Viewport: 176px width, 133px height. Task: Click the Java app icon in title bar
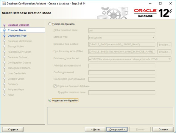[4, 3]
